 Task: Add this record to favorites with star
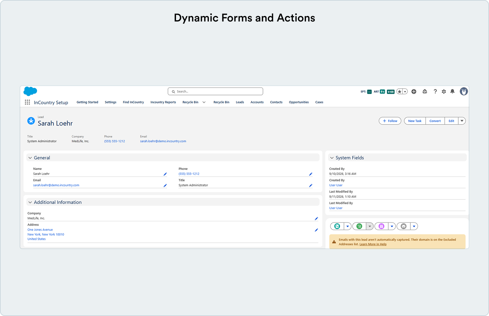[x=399, y=91]
